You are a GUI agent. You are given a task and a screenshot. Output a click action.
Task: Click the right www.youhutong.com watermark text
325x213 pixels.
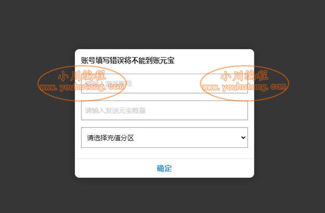point(245,87)
